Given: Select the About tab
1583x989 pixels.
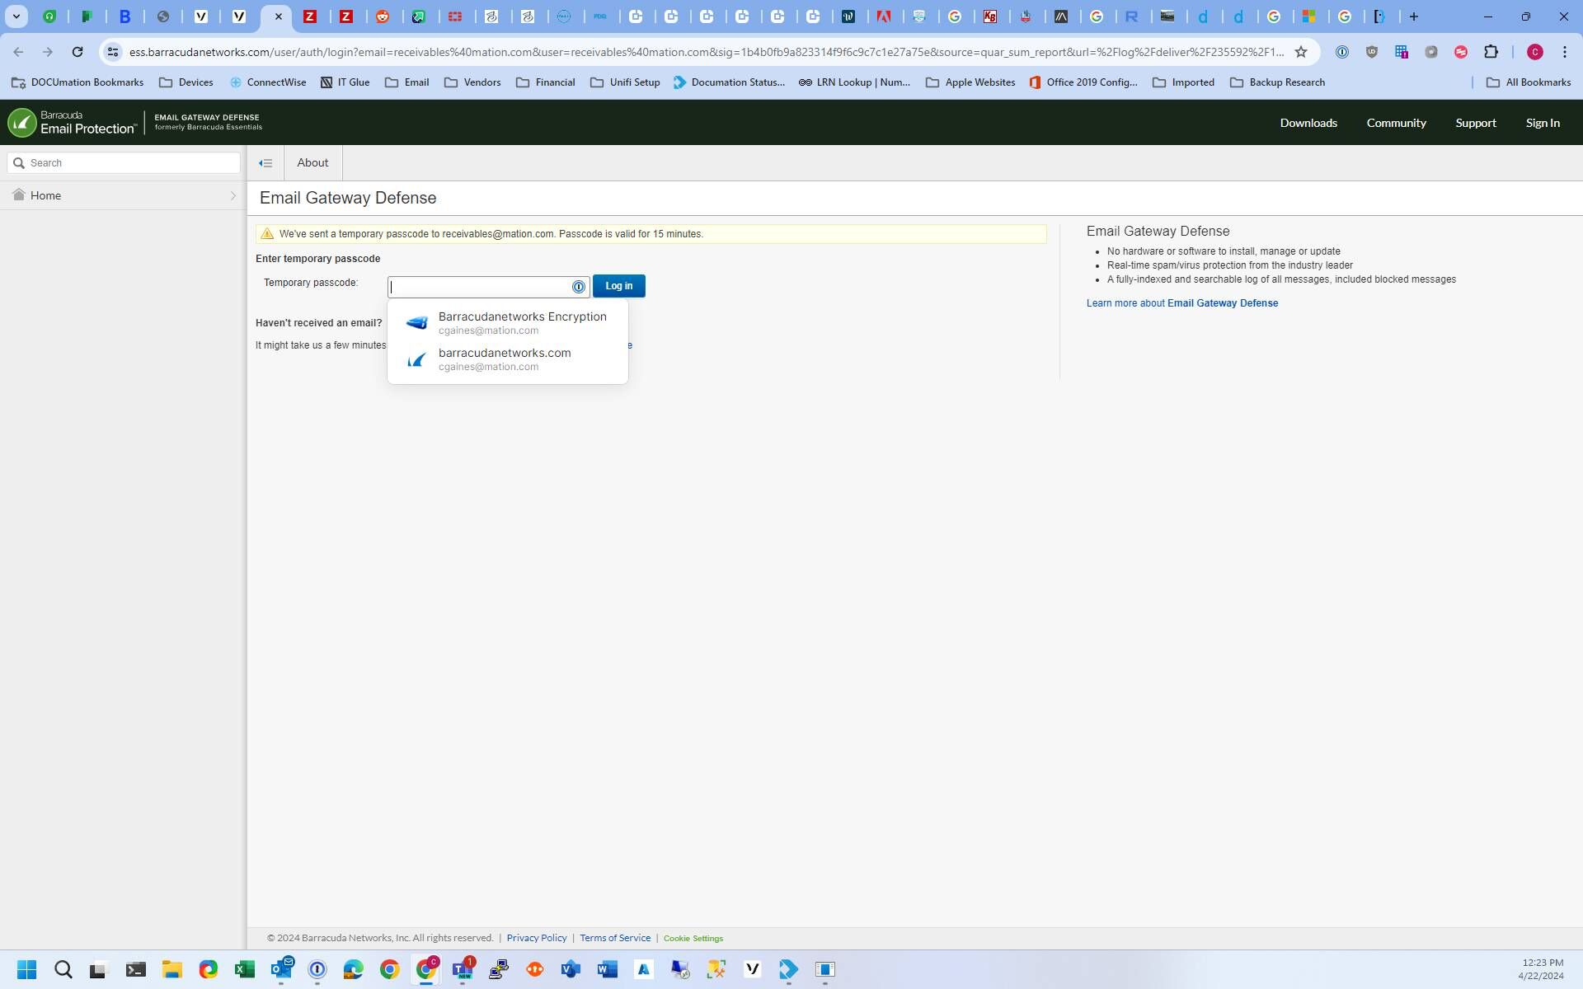Looking at the screenshot, I should [312, 163].
